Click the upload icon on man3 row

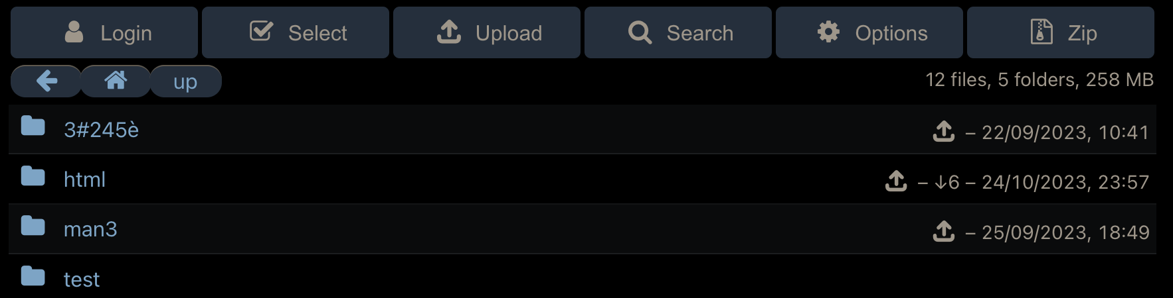pos(944,231)
